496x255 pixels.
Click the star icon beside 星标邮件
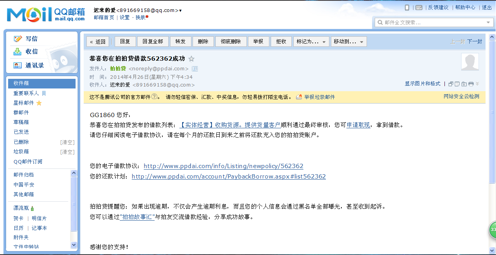(x=39, y=103)
